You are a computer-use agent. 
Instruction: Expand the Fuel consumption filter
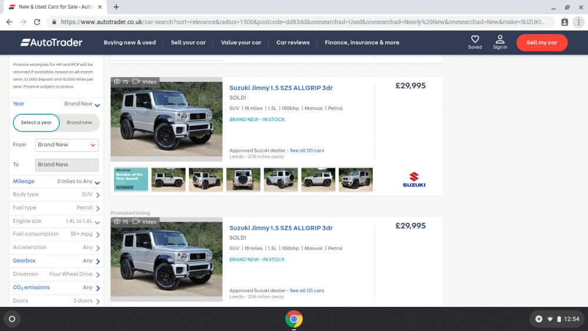[56, 234]
